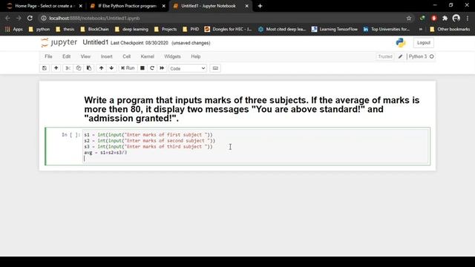
Task: Close the Untitled1 Jupyter Notebook tab
Action: click(x=247, y=6)
